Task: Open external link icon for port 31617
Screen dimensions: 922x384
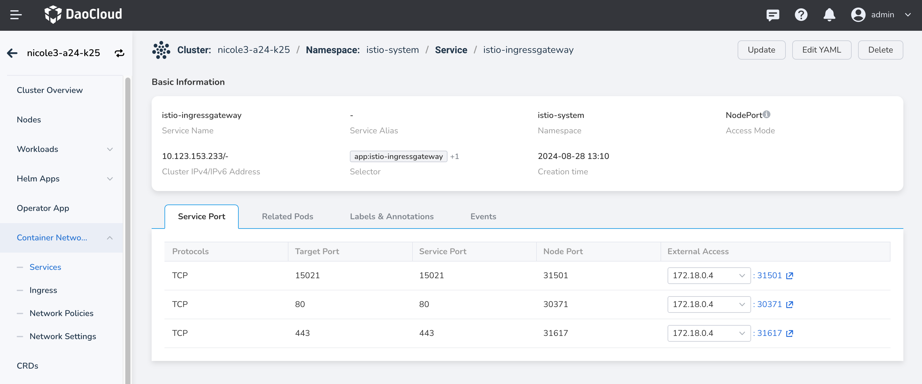Action: pyautogui.click(x=790, y=334)
